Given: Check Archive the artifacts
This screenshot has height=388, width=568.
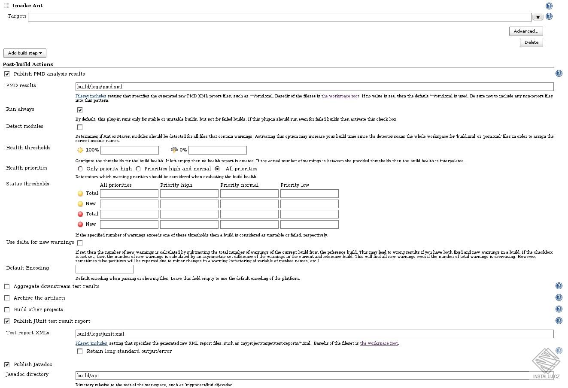Looking at the screenshot, I should pos(7,298).
